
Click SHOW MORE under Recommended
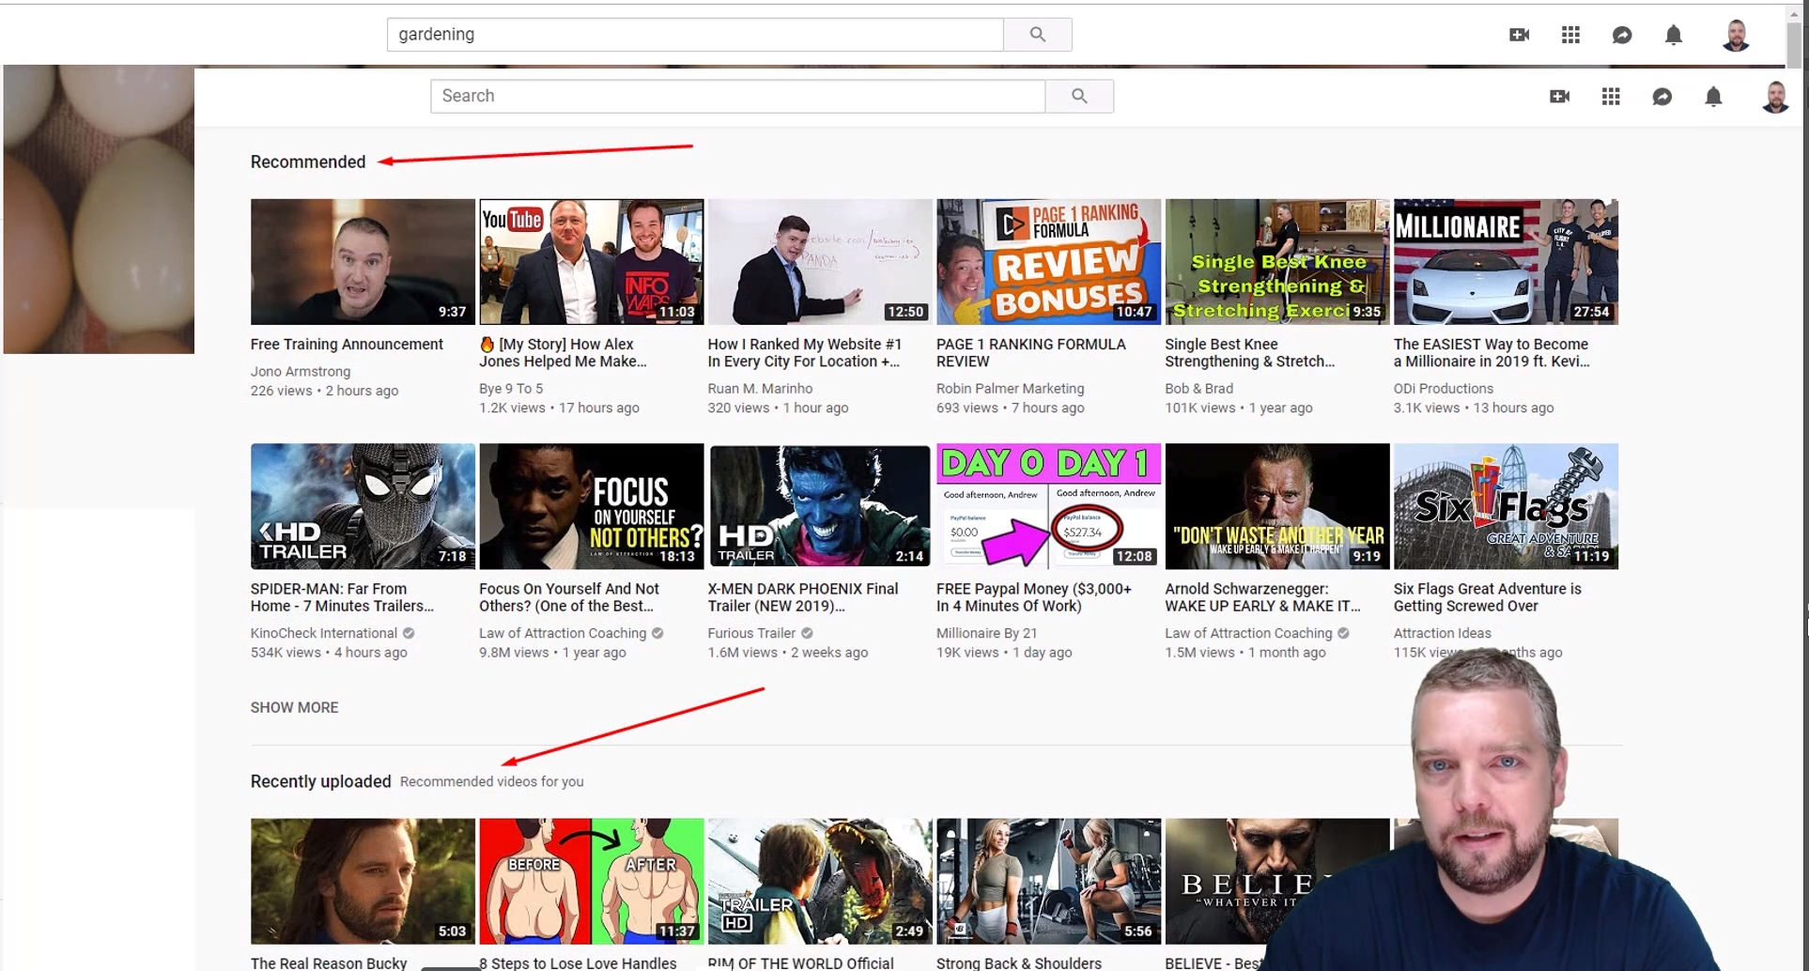pyautogui.click(x=294, y=707)
